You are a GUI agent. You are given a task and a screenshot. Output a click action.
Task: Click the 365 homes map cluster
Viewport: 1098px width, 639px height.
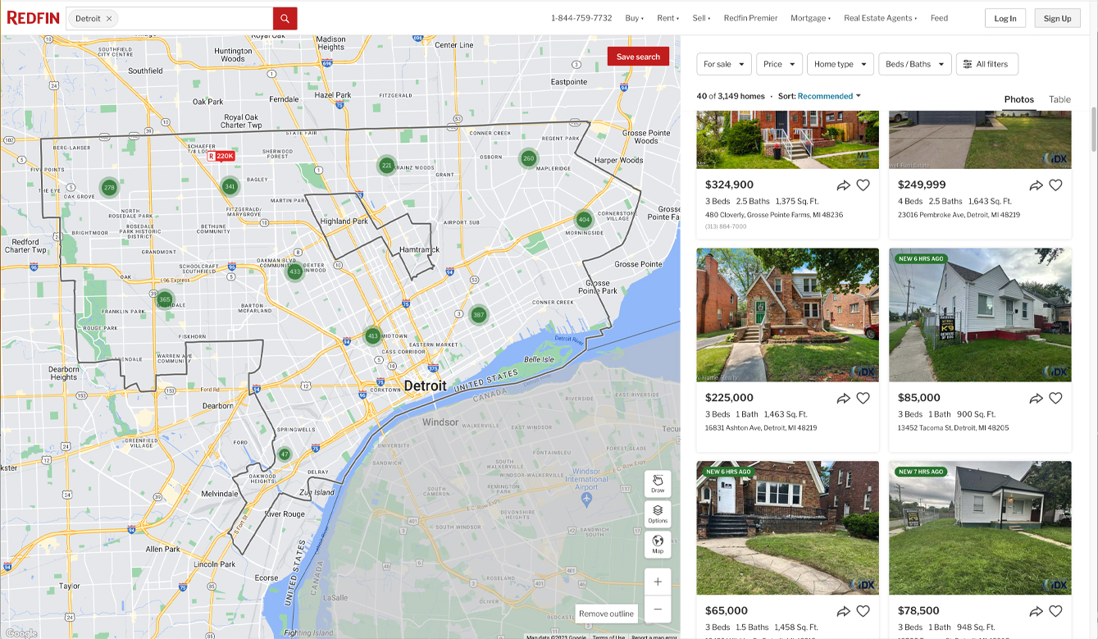[165, 299]
